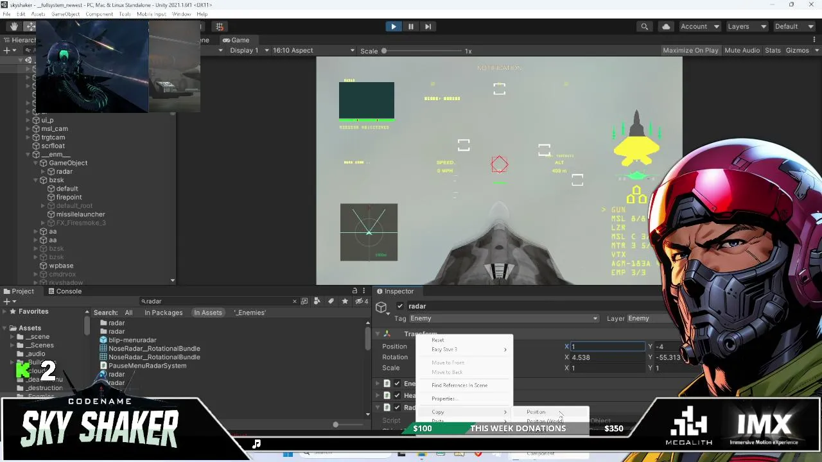The image size is (822, 462).
Task: Open the 16:10 Aspect dropdown
Action: tap(313, 51)
